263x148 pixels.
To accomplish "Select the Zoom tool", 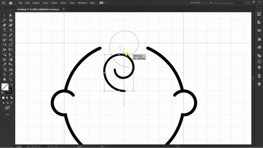I will click(x=11, y=79).
